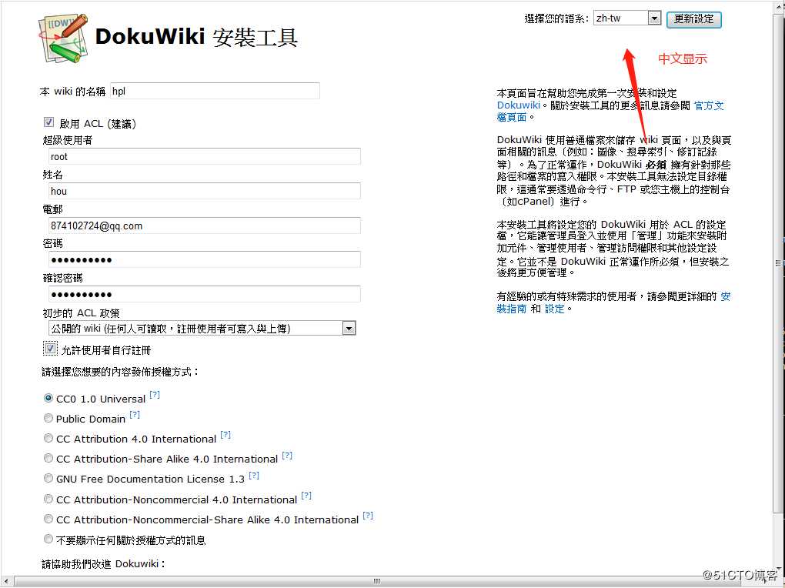Open the 初步的 ACL 政策 dropdown
The height and width of the screenshot is (588, 785).
pyautogui.click(x=202, y=329)
